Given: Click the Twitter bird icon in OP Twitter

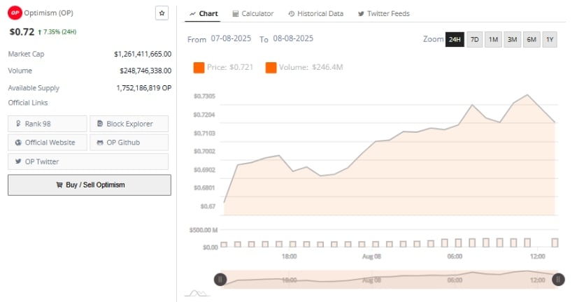Looking at the screenshot, I should 18,161.
